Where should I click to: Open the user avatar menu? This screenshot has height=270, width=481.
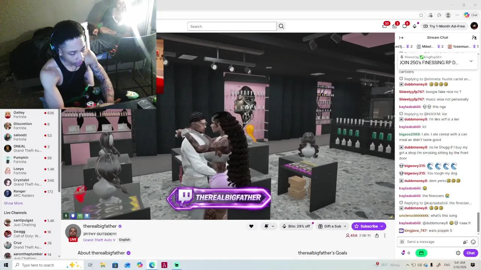(474, 26)
